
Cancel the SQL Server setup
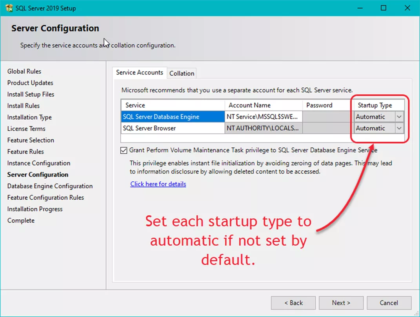click(x=389, y=303)
